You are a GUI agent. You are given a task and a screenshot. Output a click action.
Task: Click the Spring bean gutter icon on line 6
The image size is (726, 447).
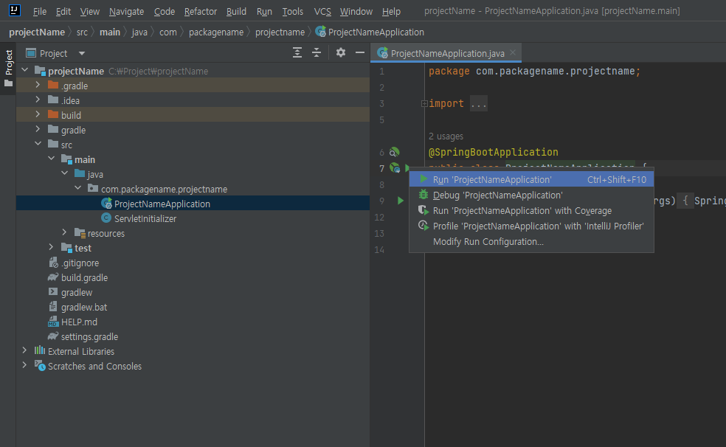point(394,152)
